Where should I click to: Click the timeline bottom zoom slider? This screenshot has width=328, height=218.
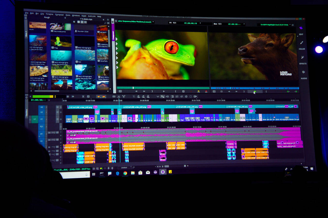(167, 166)
